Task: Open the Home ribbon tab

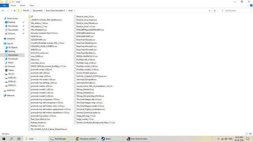Action: [13, 6]
